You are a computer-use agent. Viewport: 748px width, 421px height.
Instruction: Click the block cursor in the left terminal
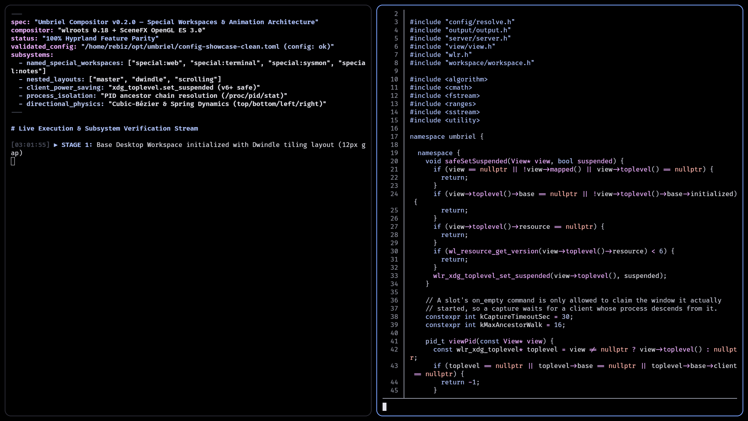click(x=13, y=161)
